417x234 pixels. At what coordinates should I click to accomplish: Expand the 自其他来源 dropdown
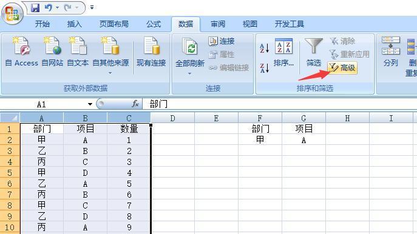(x=110, y=73)
